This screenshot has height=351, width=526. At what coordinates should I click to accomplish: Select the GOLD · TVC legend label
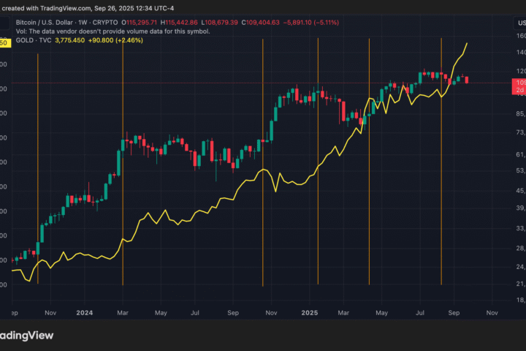click(28, 42)
